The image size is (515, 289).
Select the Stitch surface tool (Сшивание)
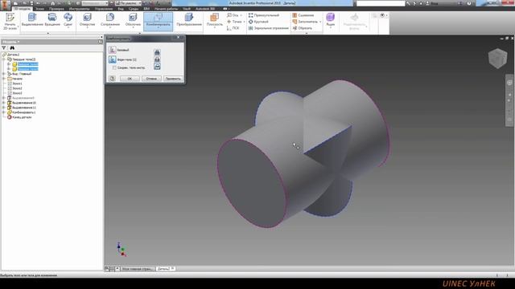click(303, 15)
